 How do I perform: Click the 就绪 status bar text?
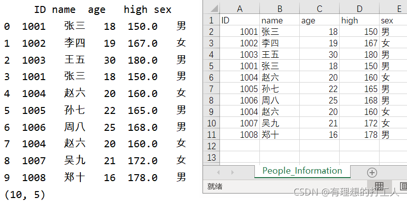click(214, 186)
